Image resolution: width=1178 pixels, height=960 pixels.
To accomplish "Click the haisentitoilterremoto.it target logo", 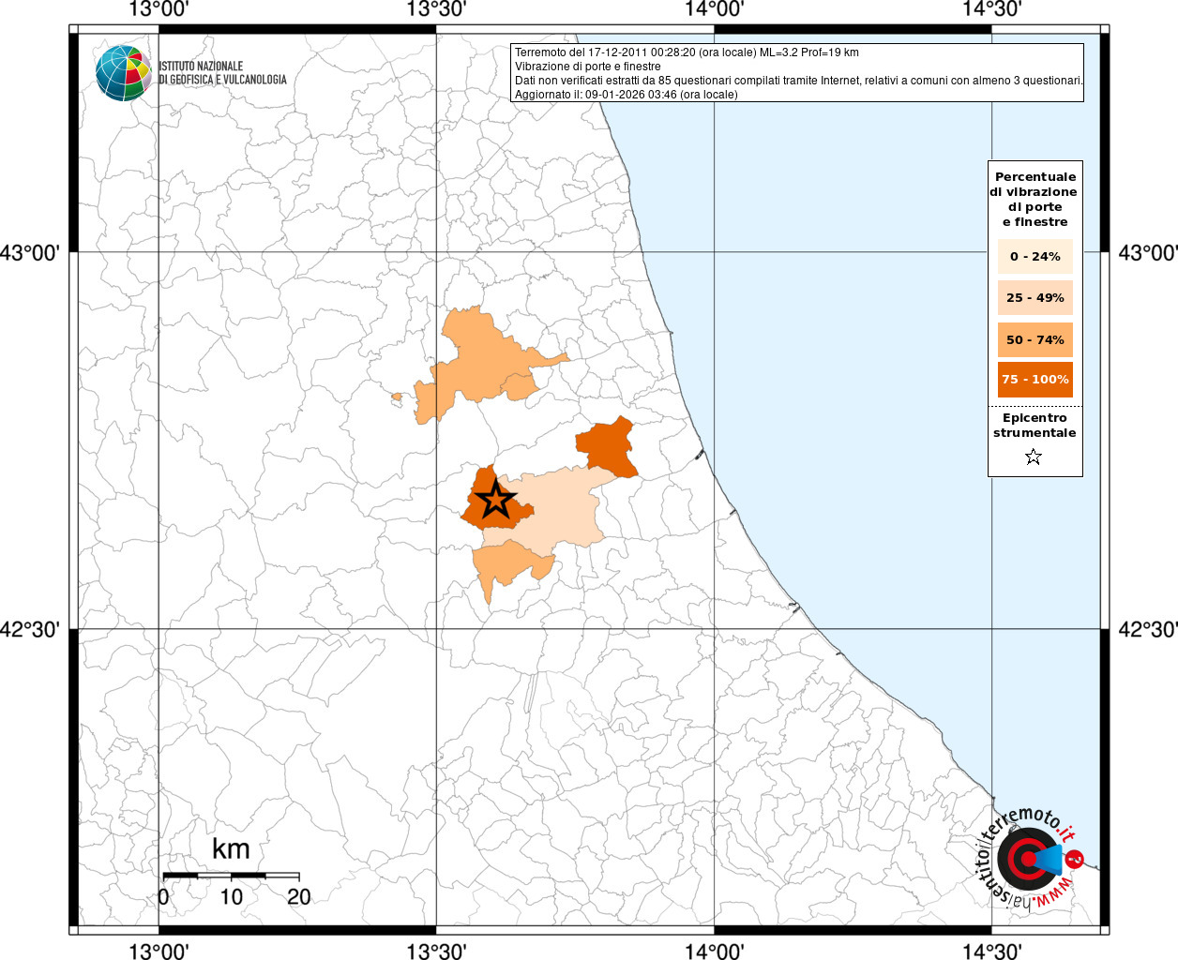I will tap(1031, 860).
